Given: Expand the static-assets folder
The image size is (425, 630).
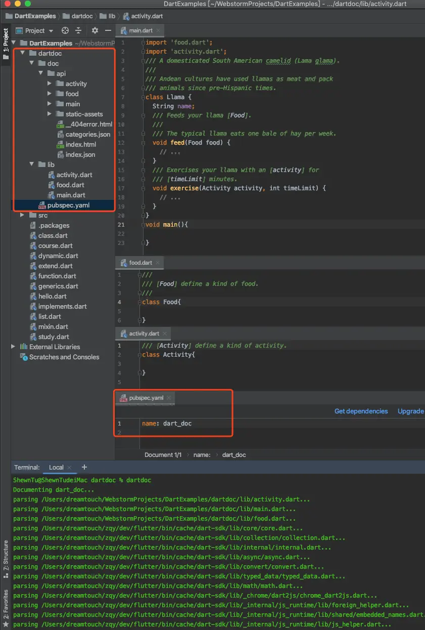Looking at the screenshot, I should click(x=50, y=114).
